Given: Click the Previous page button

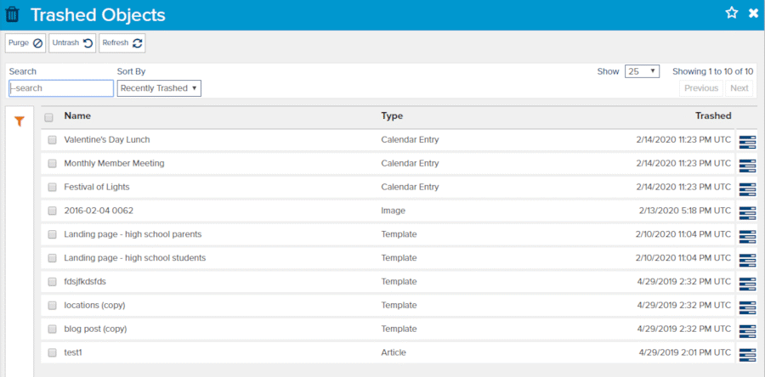Looking at the screenshot, I should click(x=701, y=88).
